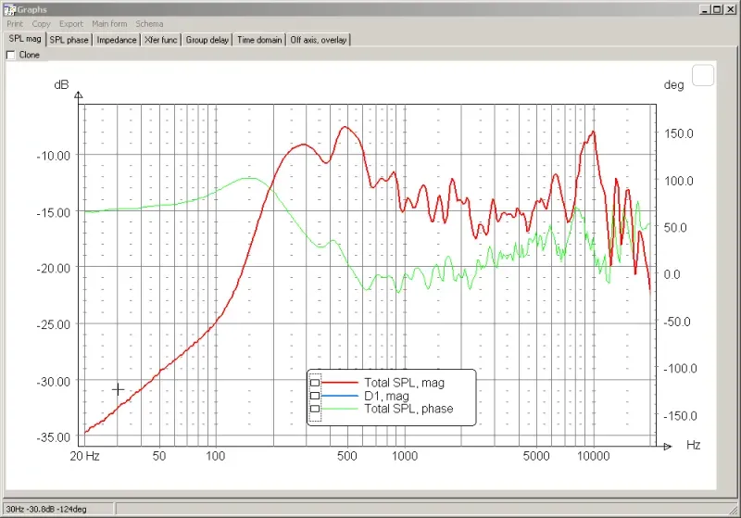
Task: Click the 1000 frequency tick label
Action: coord(405,456)
